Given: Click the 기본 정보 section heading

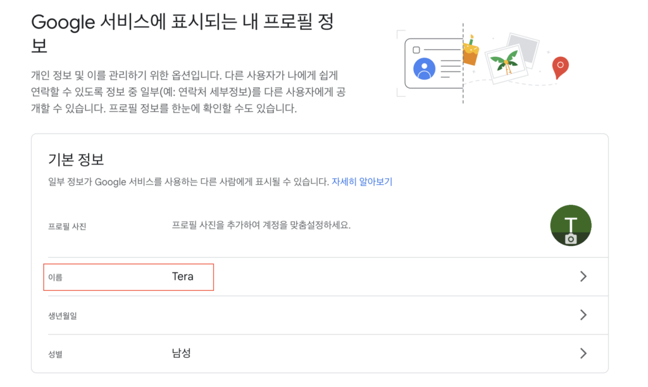Looking at the screenshot, I should point(76,159).
